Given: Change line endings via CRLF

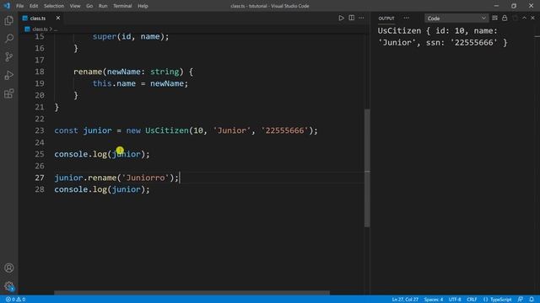Looking at the screenshot, I should pos(472,300).
